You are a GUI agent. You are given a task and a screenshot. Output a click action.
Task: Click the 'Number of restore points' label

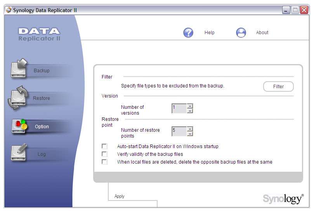(x=141, y=133)
